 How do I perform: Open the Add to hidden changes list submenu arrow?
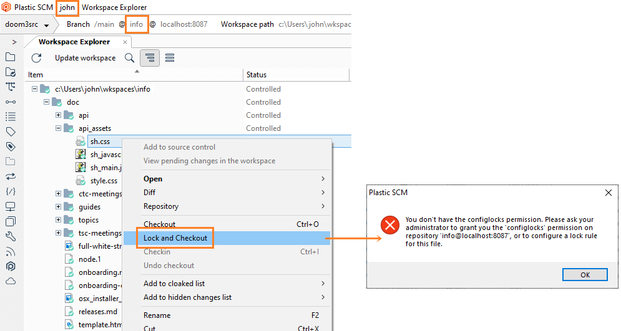[323, 297]
